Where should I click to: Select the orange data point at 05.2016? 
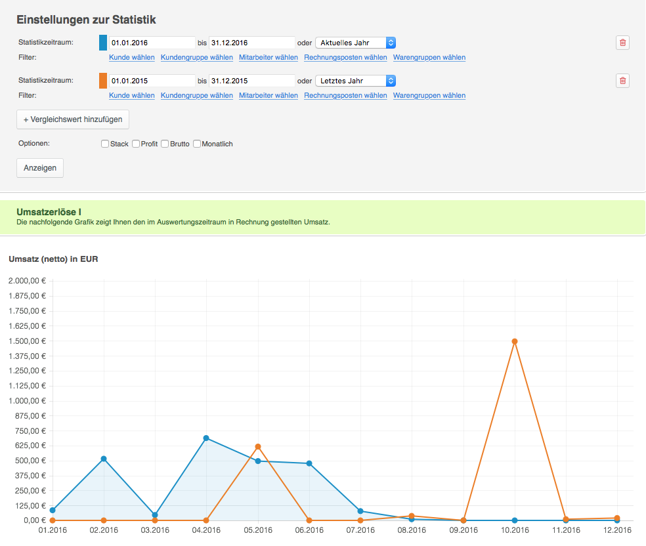pyautogui.click(x=258, y=447)
